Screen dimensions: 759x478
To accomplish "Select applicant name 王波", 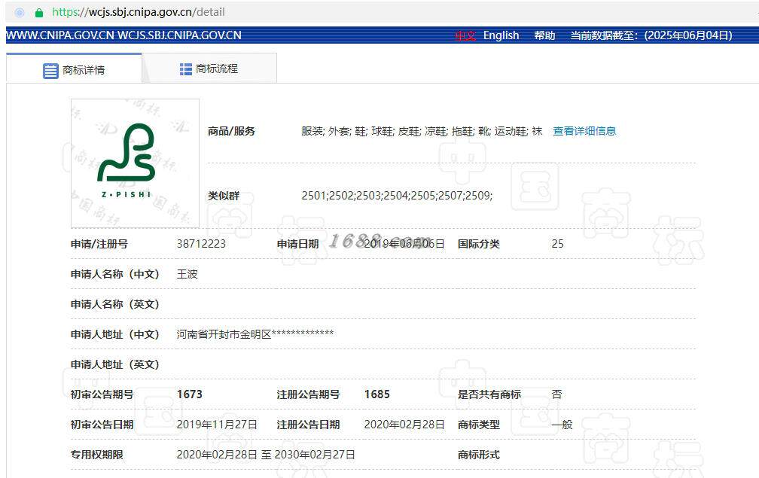I will (187, 274).
